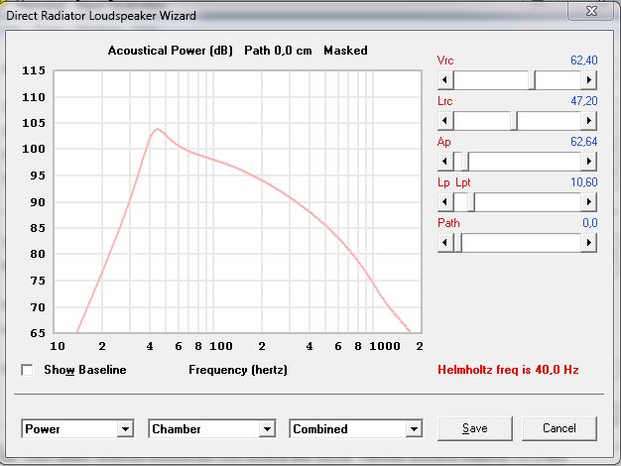Click the response curve peak near 104 dB
This screenshot has width=621, height=466.
point(157,129)
